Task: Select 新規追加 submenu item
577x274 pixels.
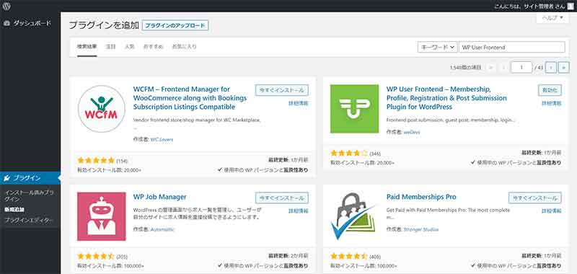Action: pos(14,210)
